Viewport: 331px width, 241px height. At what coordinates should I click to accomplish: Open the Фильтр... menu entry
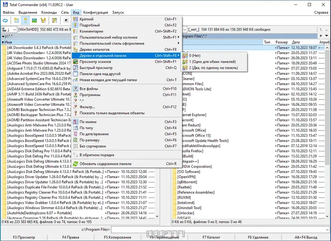click(x=127, y=107)
